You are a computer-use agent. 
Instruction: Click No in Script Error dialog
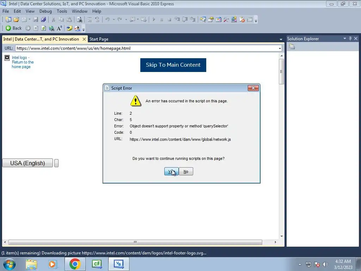pyautogui.click(x=186, y=171)
